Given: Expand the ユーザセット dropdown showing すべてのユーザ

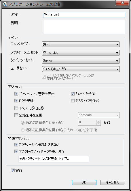Looking at the screenshot, I should [81, 69].
